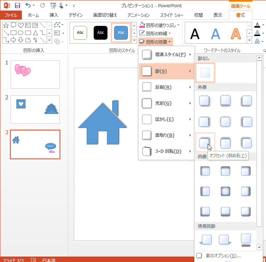Image resolution: width=266 pixels, height=262 pixels.
Task: Switch to the ホーム tab
Action: (33, 15)
